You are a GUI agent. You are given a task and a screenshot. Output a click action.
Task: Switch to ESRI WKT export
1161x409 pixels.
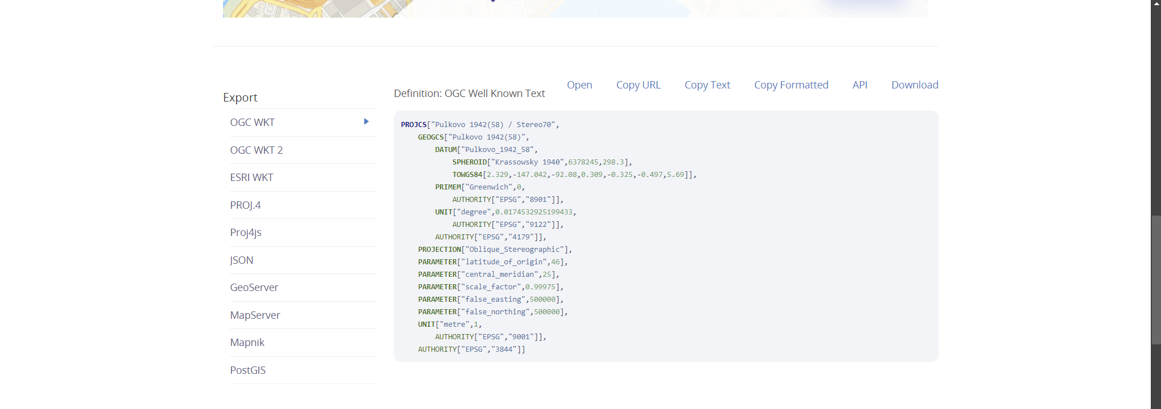[x=251, y=178]
